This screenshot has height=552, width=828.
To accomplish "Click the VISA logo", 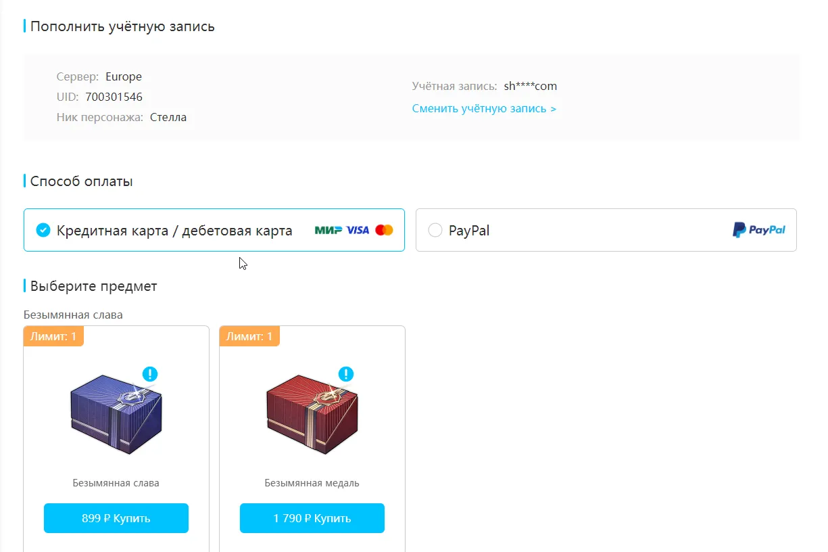I will [358, 230].
